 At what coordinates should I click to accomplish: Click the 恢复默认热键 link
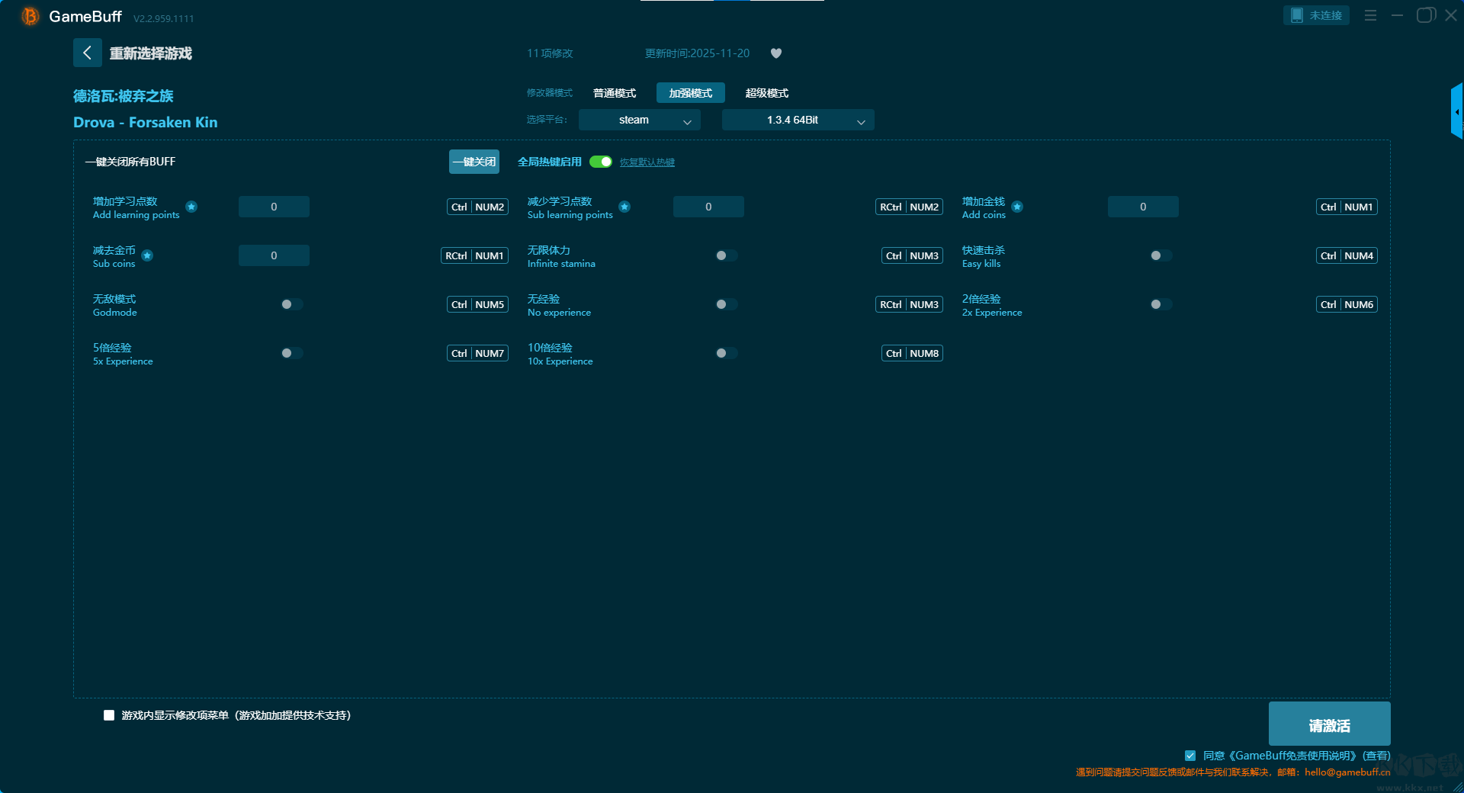(647, 162)
